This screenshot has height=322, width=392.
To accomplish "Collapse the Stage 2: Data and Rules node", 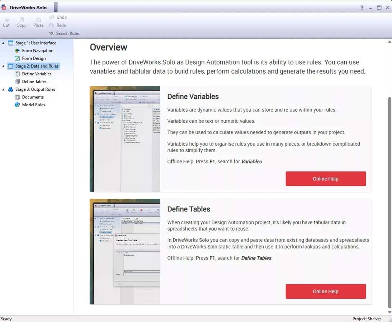I will pos(3,66).
